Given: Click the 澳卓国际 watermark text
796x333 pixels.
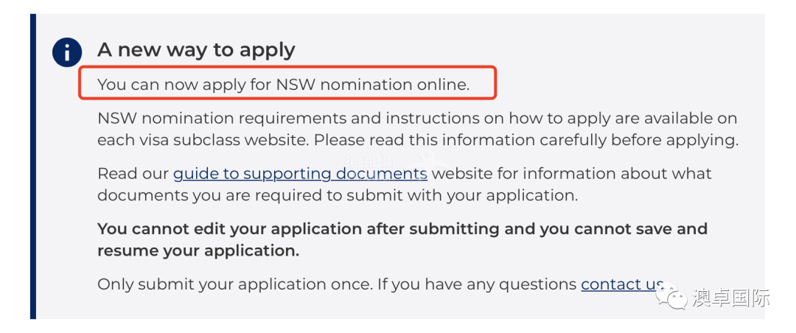Looking at the screenshot, I should pos(730,298).
